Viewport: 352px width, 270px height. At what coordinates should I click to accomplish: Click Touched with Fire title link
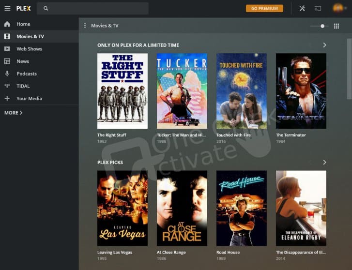coord(233,135)
